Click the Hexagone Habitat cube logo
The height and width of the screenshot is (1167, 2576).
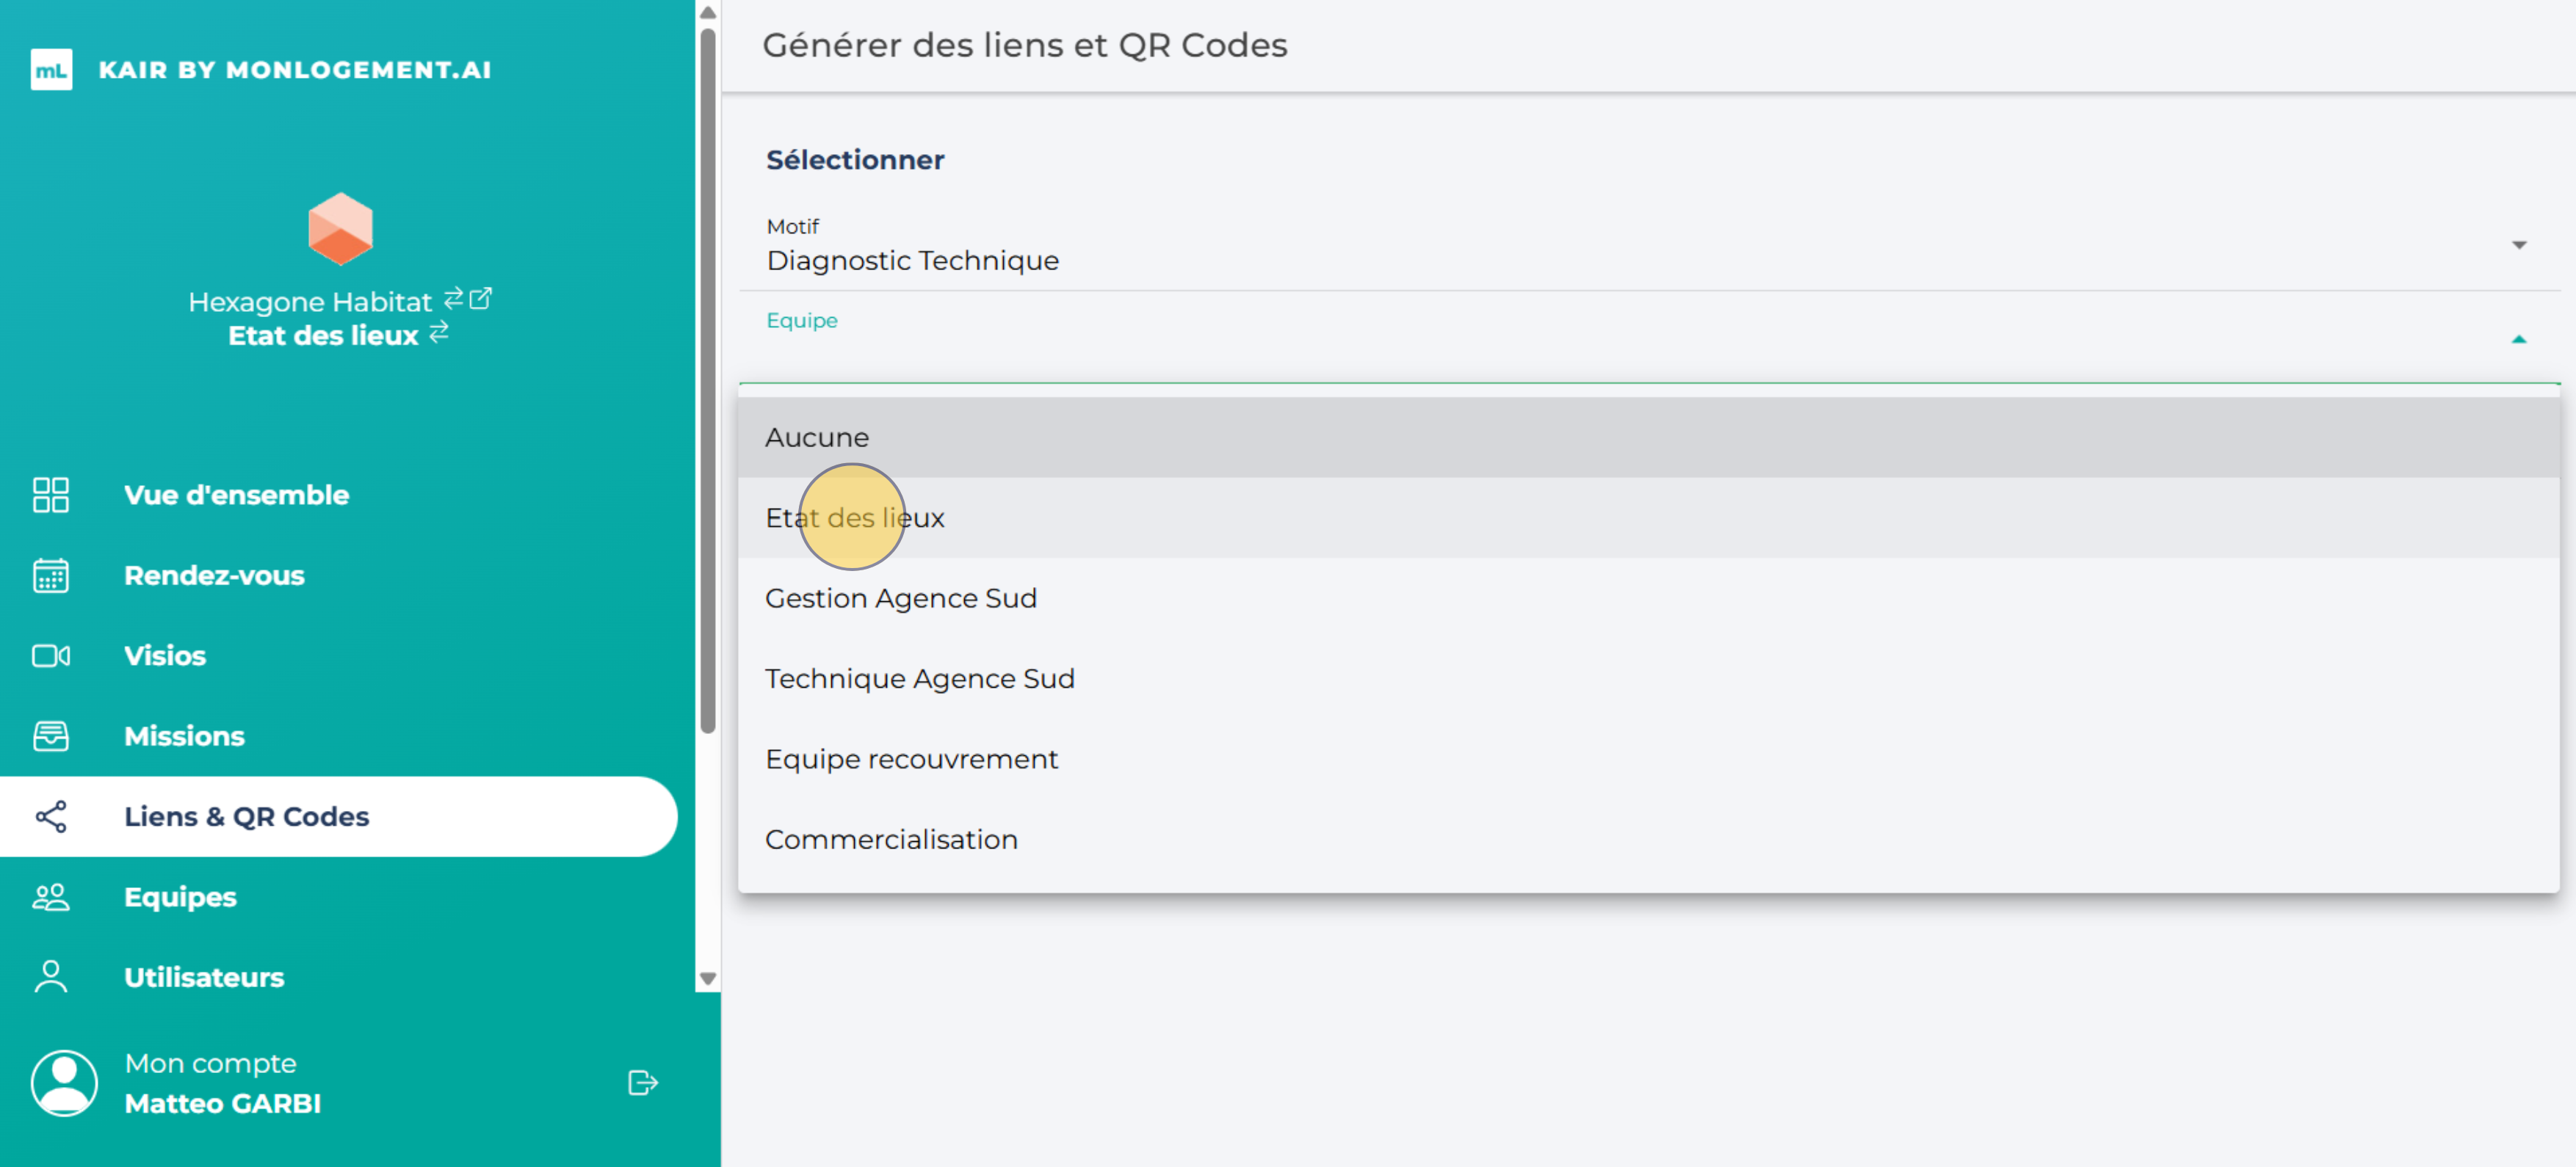coord(340,229)
